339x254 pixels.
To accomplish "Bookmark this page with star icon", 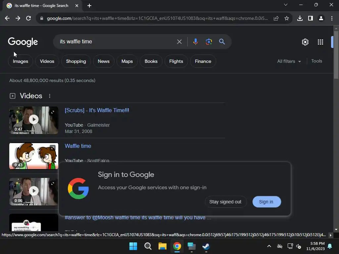I will [287, 19].
